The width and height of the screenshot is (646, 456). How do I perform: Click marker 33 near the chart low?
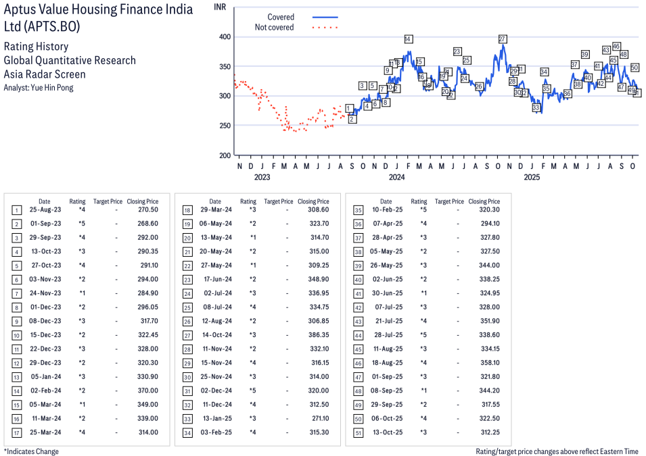coord(536,107)
